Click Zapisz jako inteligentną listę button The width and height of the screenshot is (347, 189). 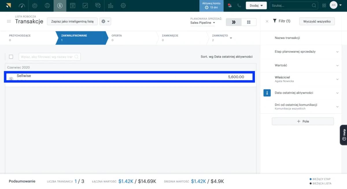[x=72, y=21]
